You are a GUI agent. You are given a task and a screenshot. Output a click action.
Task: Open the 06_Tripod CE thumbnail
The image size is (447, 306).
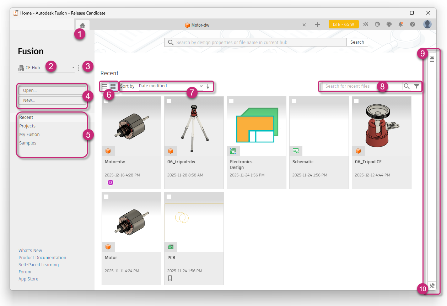[382, 126]
